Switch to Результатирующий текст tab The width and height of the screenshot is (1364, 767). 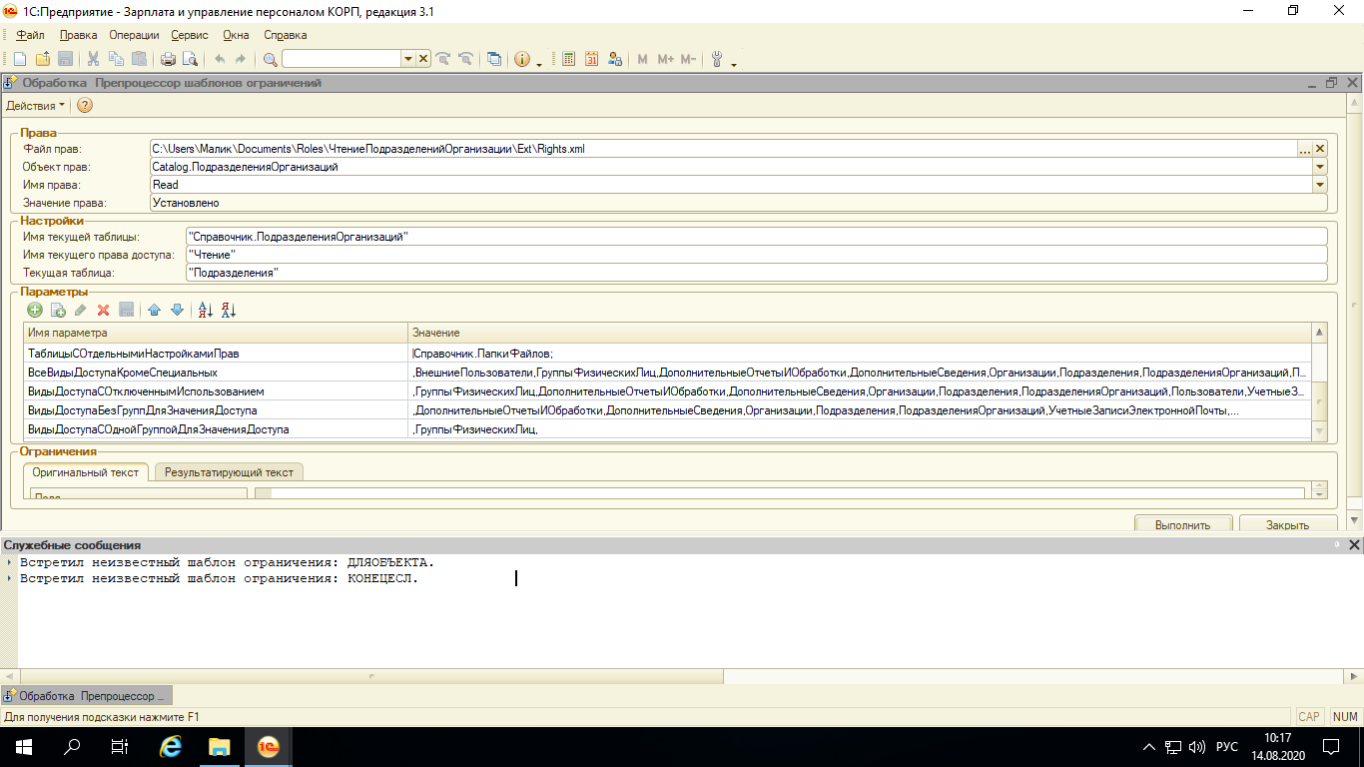click(x=230, y=472)
